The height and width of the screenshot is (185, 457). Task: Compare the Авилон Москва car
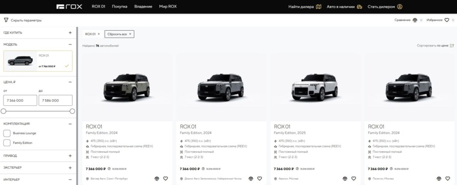tap(345, 179)
